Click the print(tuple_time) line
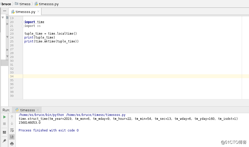Viewport: 249px width, 147px height. coord(40,38)
